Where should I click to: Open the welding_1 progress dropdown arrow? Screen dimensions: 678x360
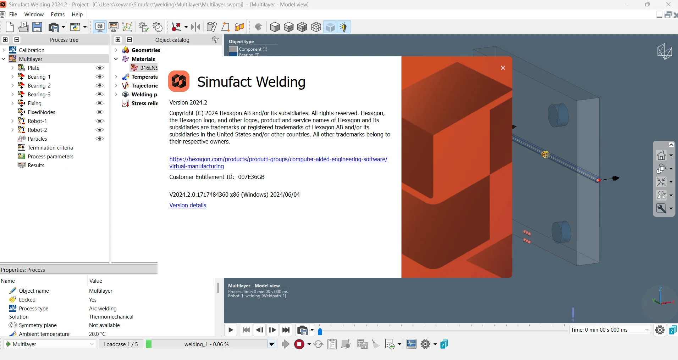[272, 344]
